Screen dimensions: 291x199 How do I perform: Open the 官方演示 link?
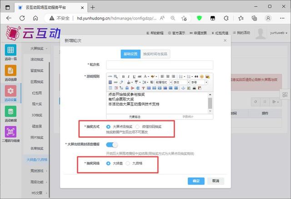click(176, 33)
